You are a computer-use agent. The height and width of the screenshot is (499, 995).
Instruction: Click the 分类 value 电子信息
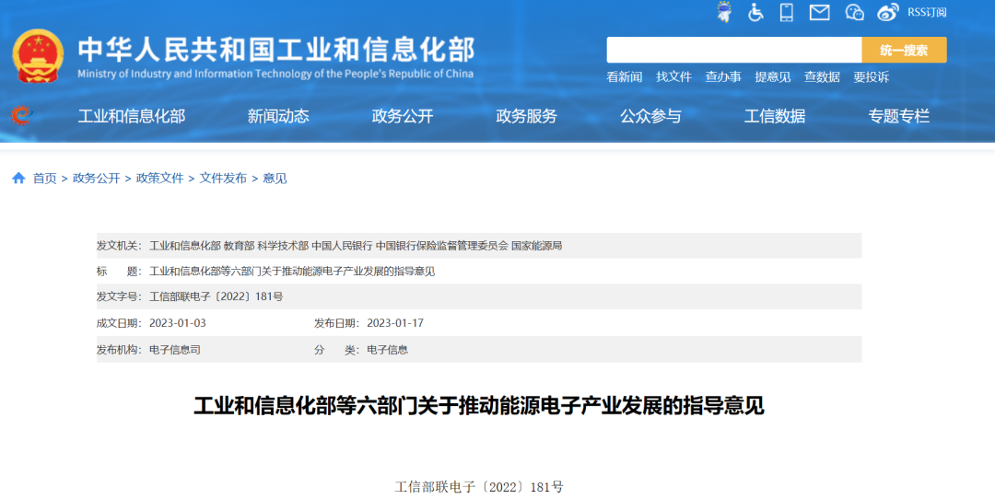pos(387,350)
